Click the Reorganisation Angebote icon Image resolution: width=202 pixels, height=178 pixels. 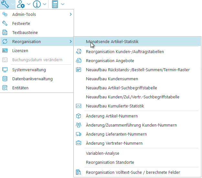[x=79, y=61]
